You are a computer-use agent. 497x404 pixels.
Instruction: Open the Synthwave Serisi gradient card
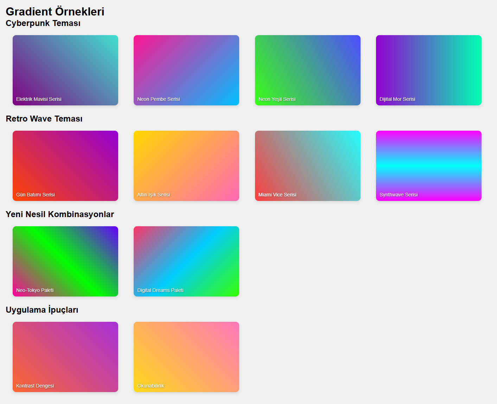428,166
